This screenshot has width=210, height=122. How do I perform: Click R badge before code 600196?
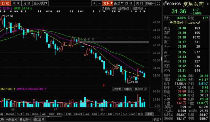pos(166,2)
